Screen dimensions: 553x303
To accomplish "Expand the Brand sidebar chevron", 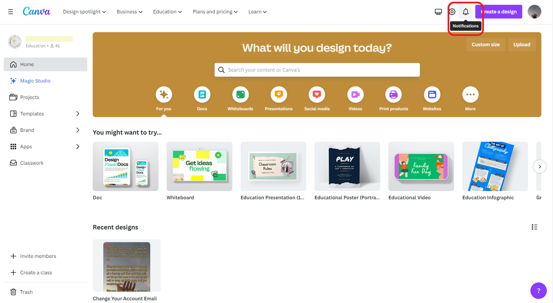I will tap(78, 130).
